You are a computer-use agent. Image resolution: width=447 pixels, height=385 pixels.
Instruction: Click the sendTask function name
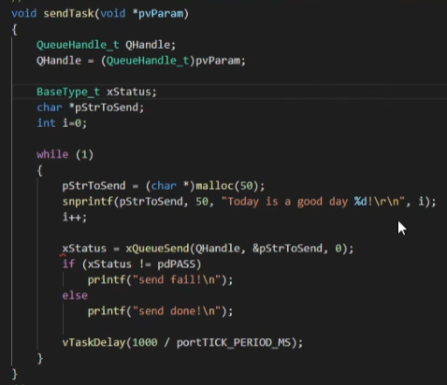point(68,13)
